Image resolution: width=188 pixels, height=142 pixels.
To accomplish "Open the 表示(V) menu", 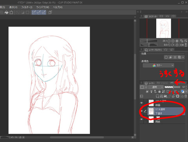I will [13, 7].
